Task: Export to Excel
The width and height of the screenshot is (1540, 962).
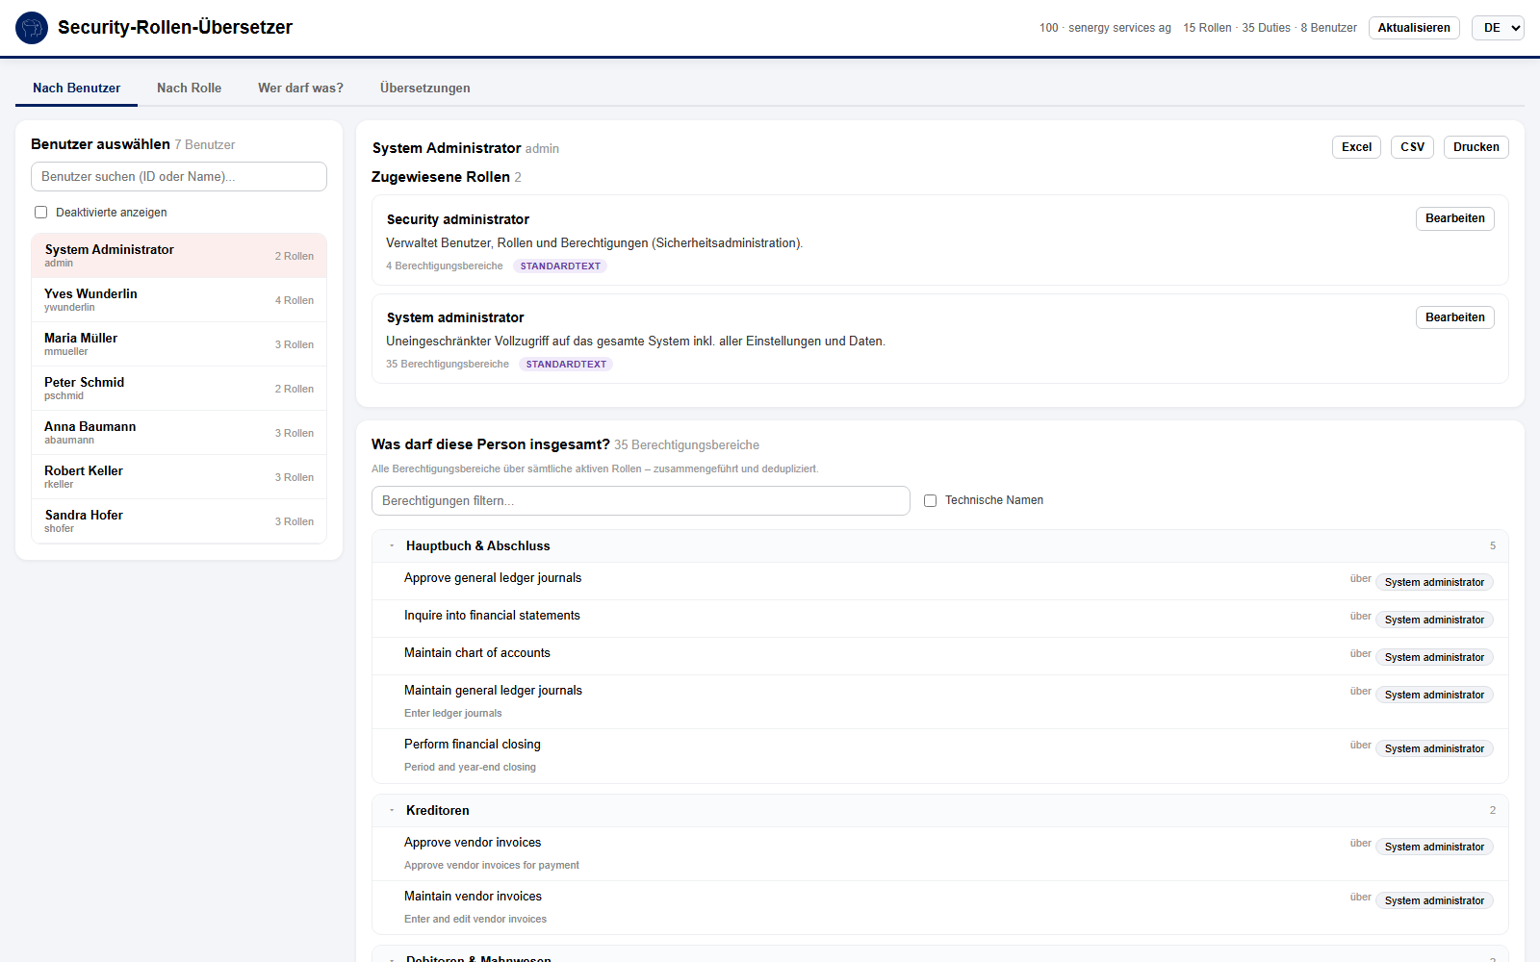Action: (1356, 147)
